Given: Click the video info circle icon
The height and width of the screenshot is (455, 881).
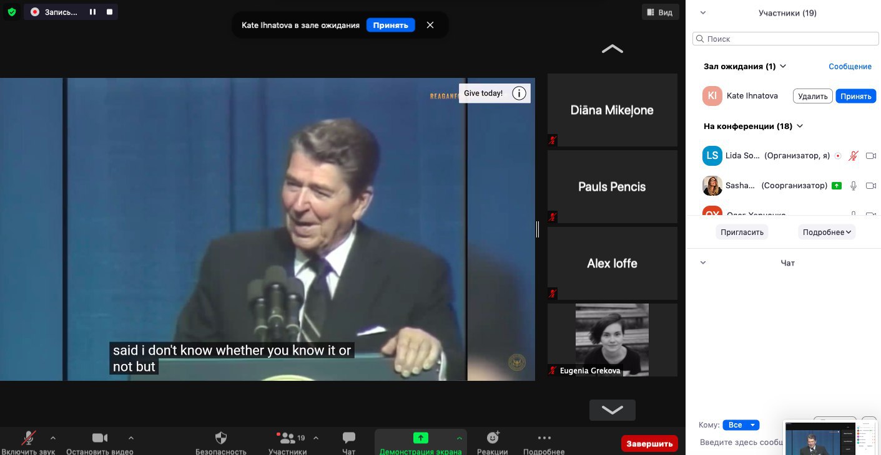Looking at the screenshot, I should pos(519,93).
